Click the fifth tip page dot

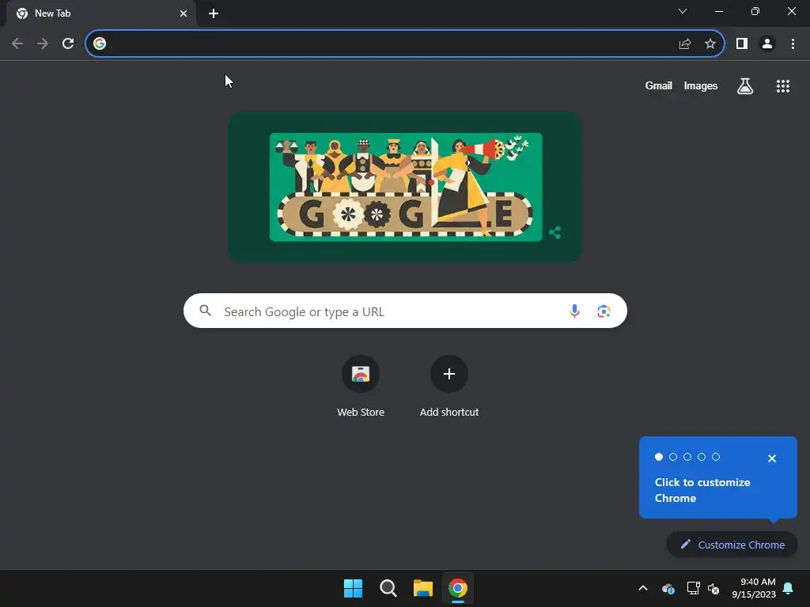[x=716, y=457]
